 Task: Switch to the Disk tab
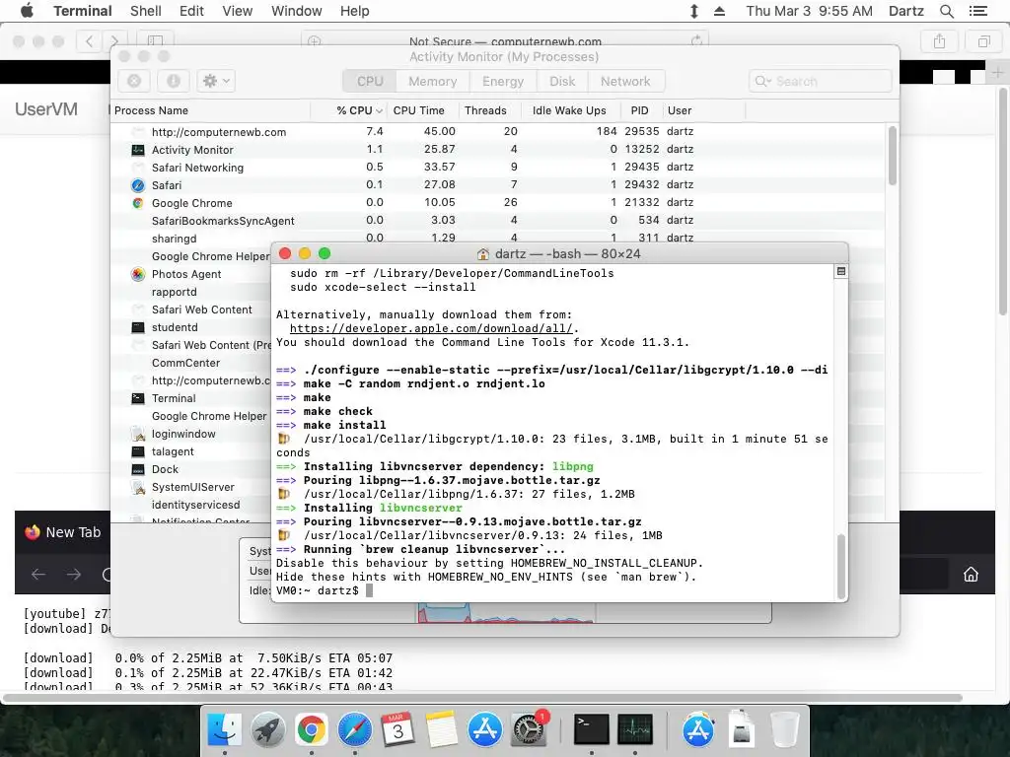click(x=562, y=81)
